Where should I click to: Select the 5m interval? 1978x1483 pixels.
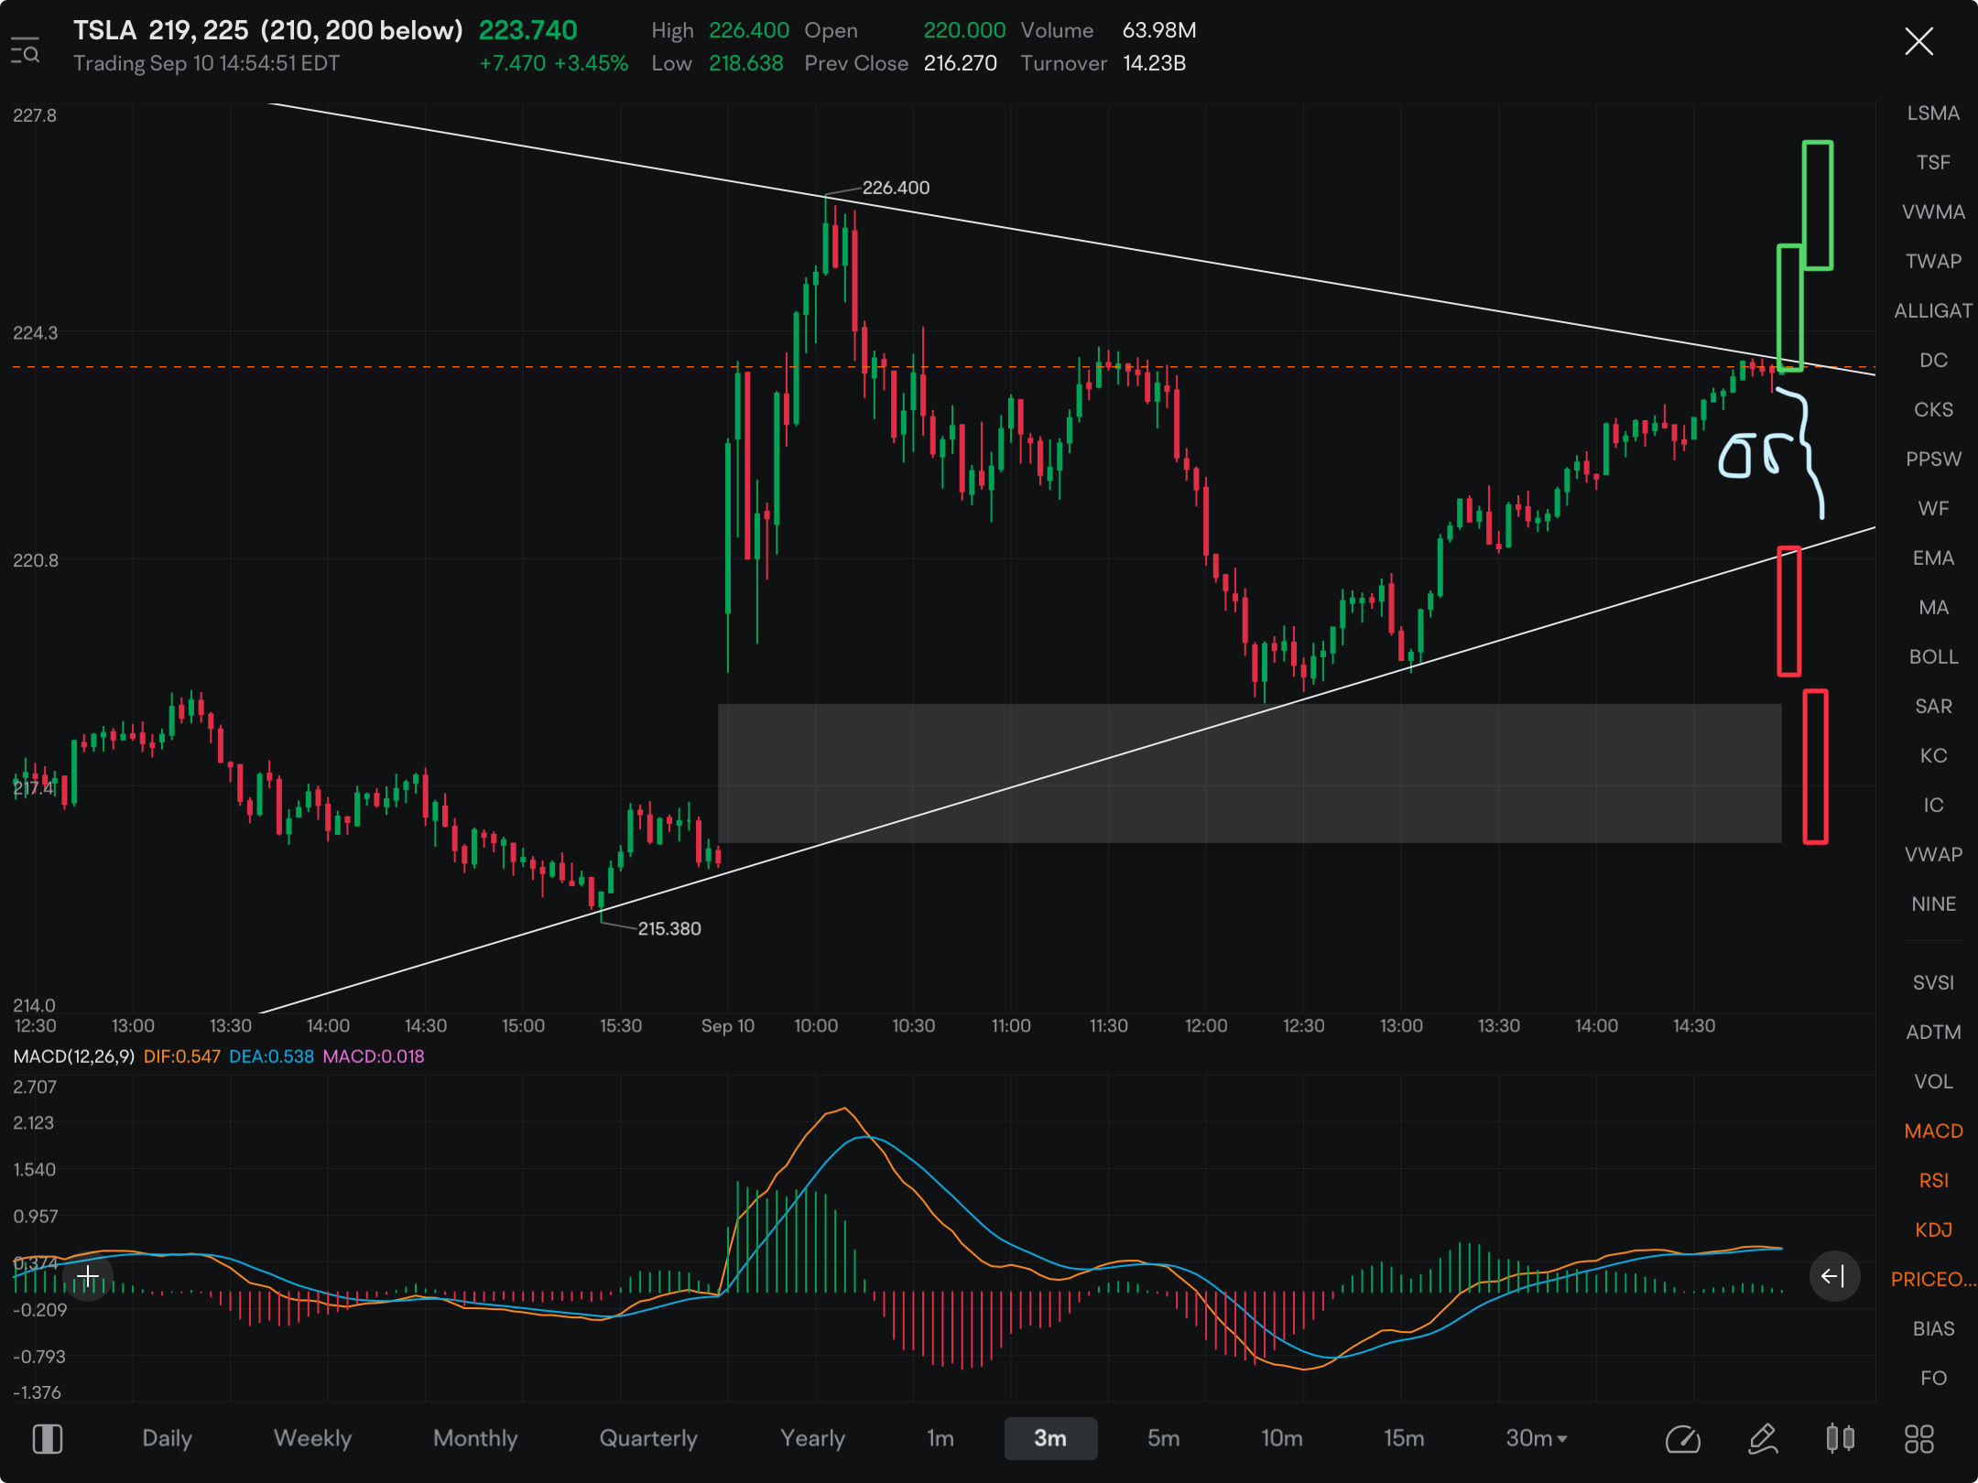coord(1163,1438)
